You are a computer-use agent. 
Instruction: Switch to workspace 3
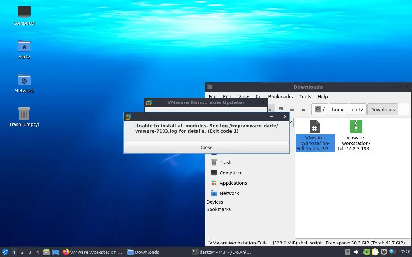[30, 252]
